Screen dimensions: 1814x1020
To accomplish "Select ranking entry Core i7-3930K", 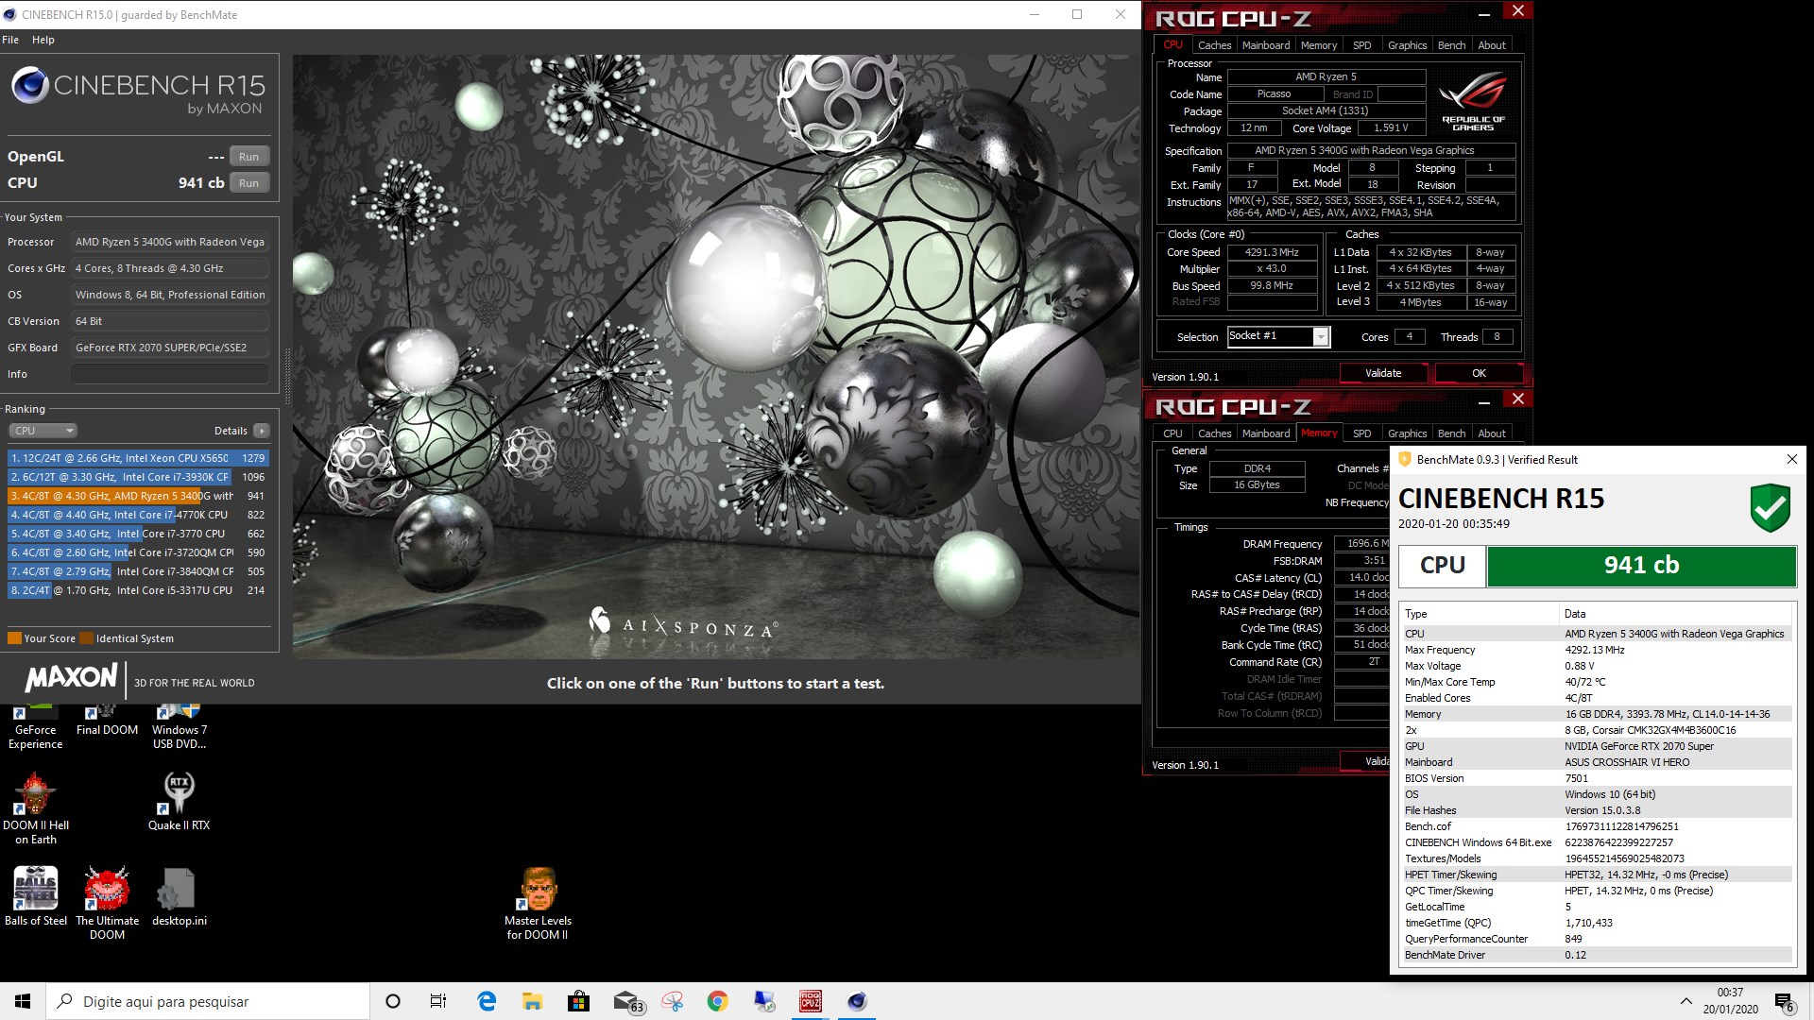I will (x=139, y=477).
